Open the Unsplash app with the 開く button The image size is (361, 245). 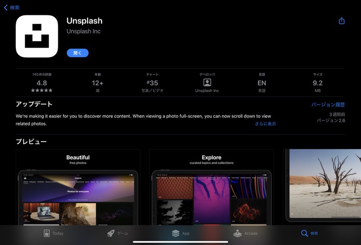78,53
